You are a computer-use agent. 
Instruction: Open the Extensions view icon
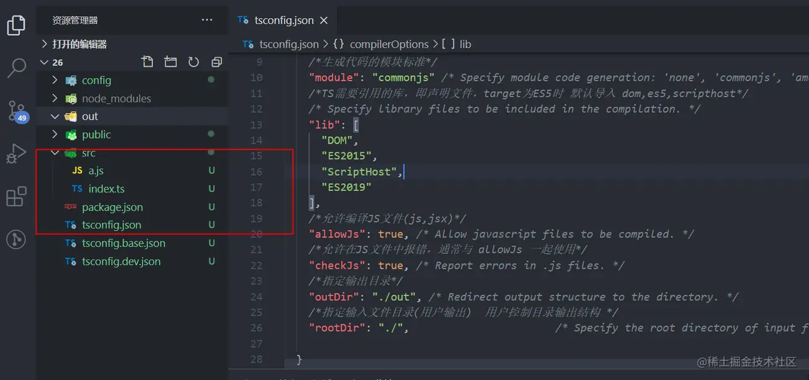tap(16, 196)
